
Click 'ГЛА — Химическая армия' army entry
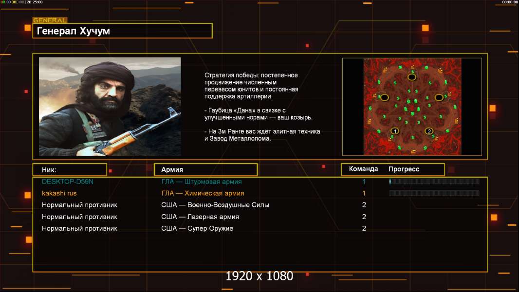tap(203, 193)
